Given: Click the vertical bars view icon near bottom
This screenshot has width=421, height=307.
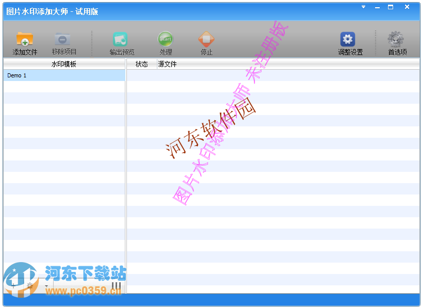Looking at the screenshot, I should (116, 285).
